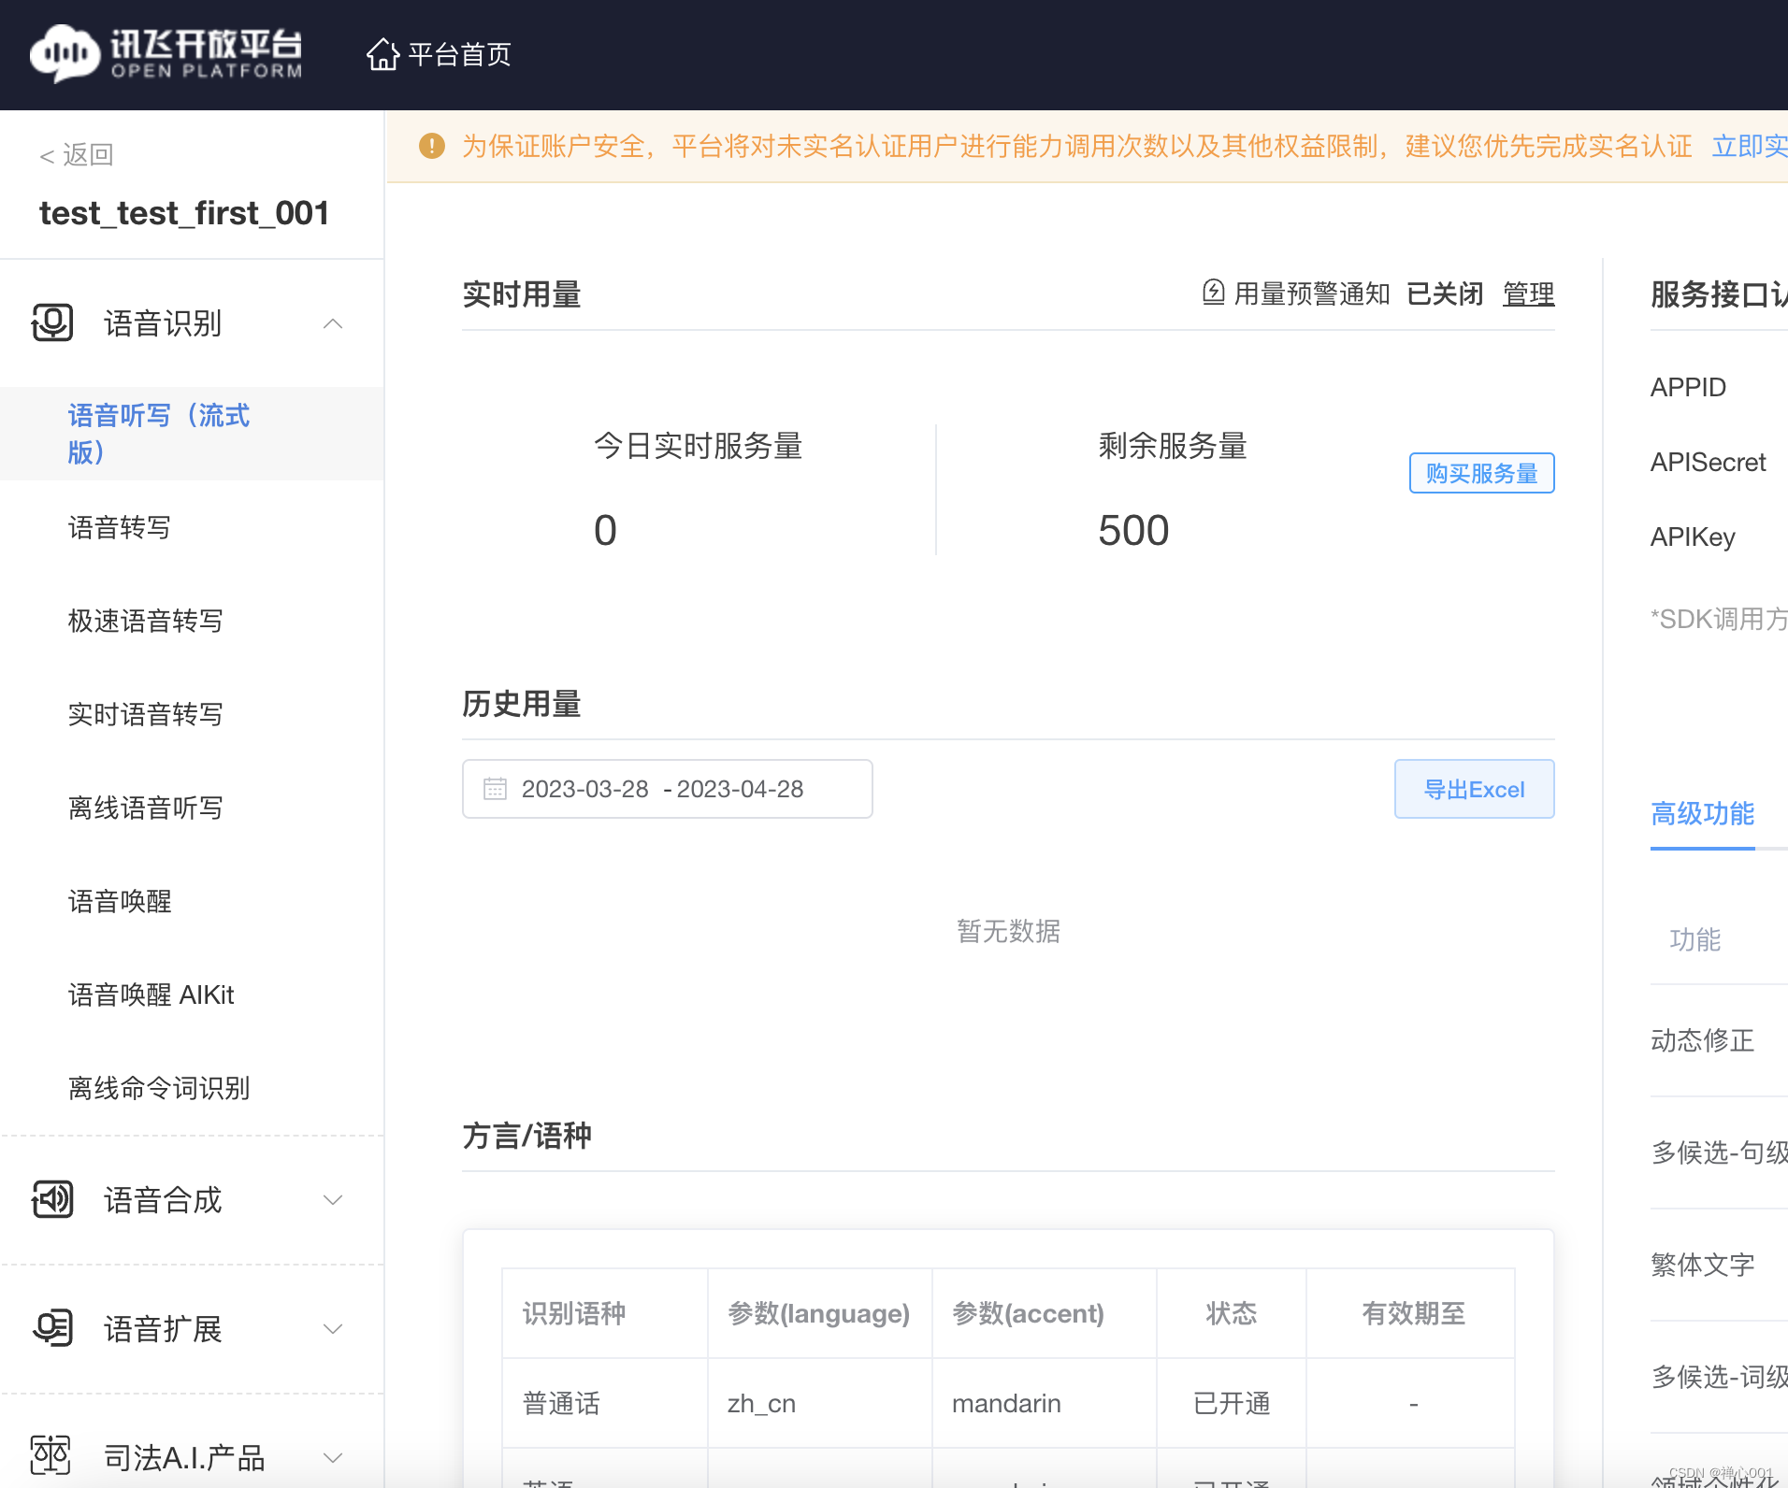Click the 语音扩展 sidebar icon
1788x1488 pixels.
pos(52,1328)
